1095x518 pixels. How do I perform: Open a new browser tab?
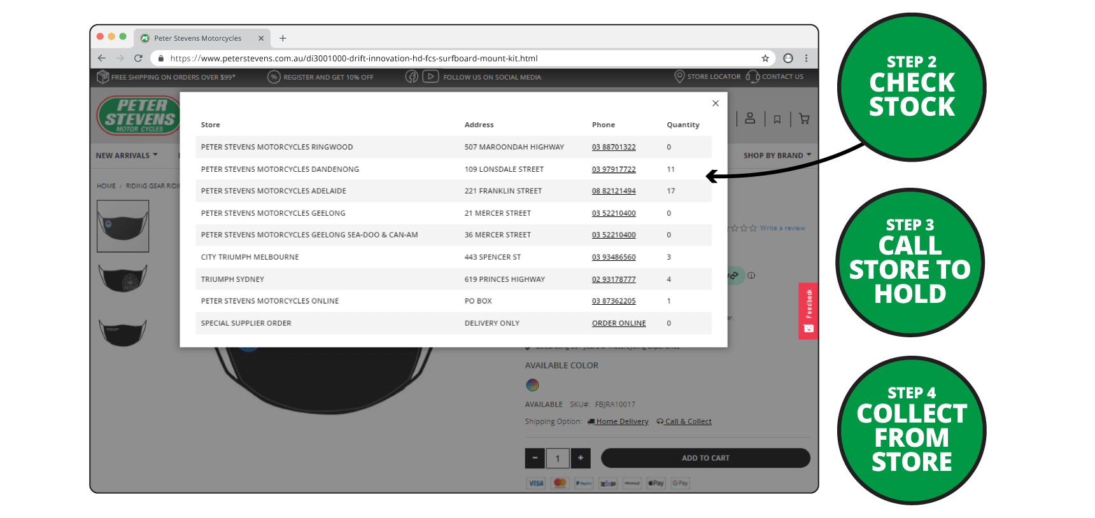pyautogui.click(x=283, y=38)
